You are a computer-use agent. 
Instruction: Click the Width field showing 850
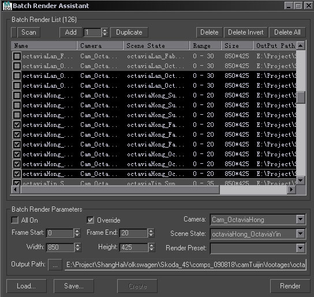click(x=60, y=247)
